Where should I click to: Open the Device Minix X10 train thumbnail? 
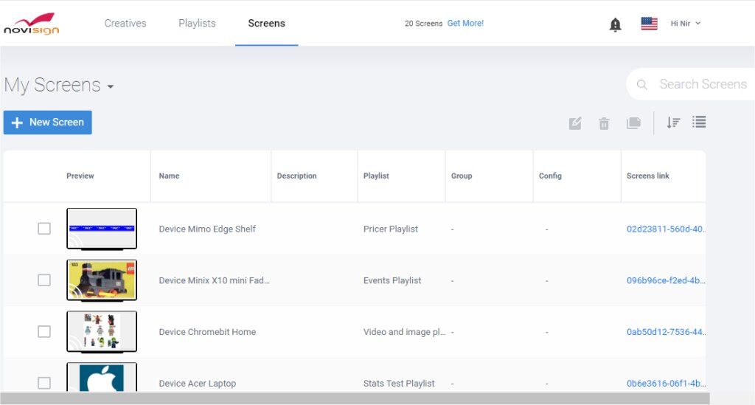click(x=102, y=280)
